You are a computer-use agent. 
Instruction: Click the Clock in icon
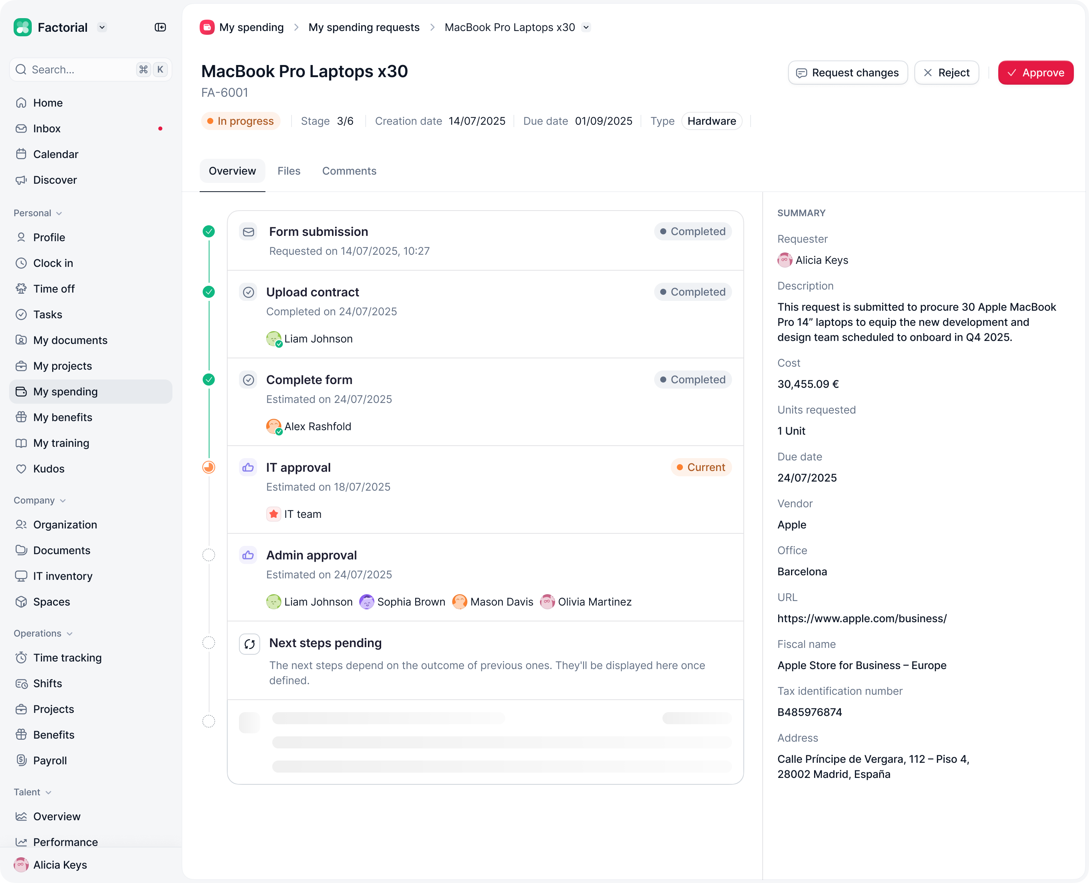coord(21,263)
